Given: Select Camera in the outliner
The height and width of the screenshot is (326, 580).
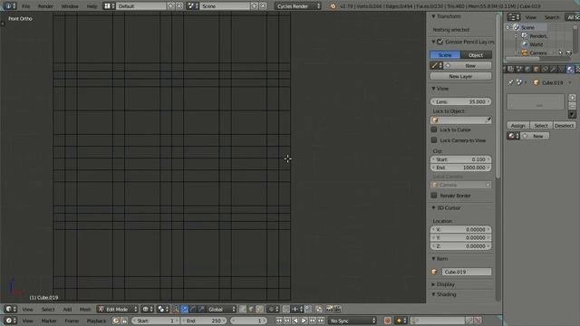Looking at the screenshot, I should (x=537, y=53).
